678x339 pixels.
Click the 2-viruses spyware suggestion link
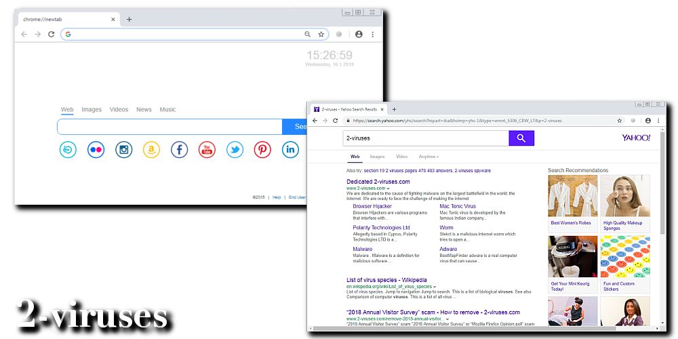[x=472, y=170]
